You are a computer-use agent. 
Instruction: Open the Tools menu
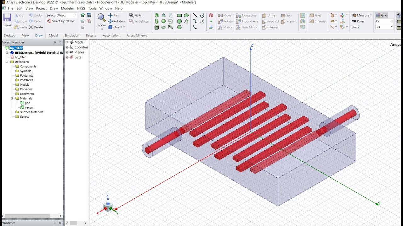point(92,8)
